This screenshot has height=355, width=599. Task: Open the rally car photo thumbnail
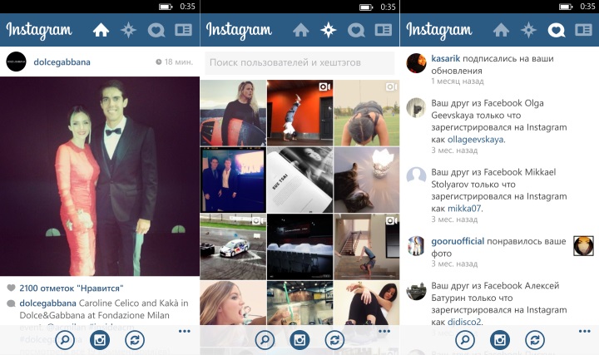pyautogui.click(x=233, y=247)
